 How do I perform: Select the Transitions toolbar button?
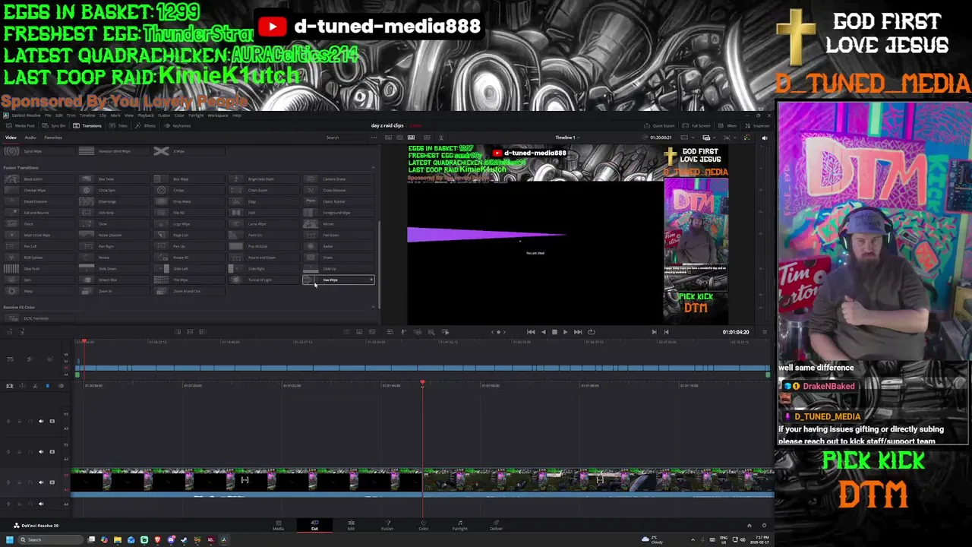87,125
